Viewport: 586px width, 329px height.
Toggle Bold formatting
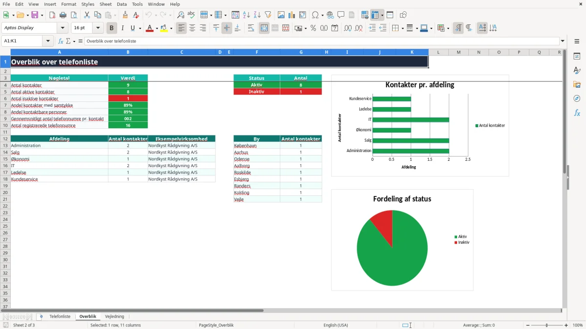[112, 28]
